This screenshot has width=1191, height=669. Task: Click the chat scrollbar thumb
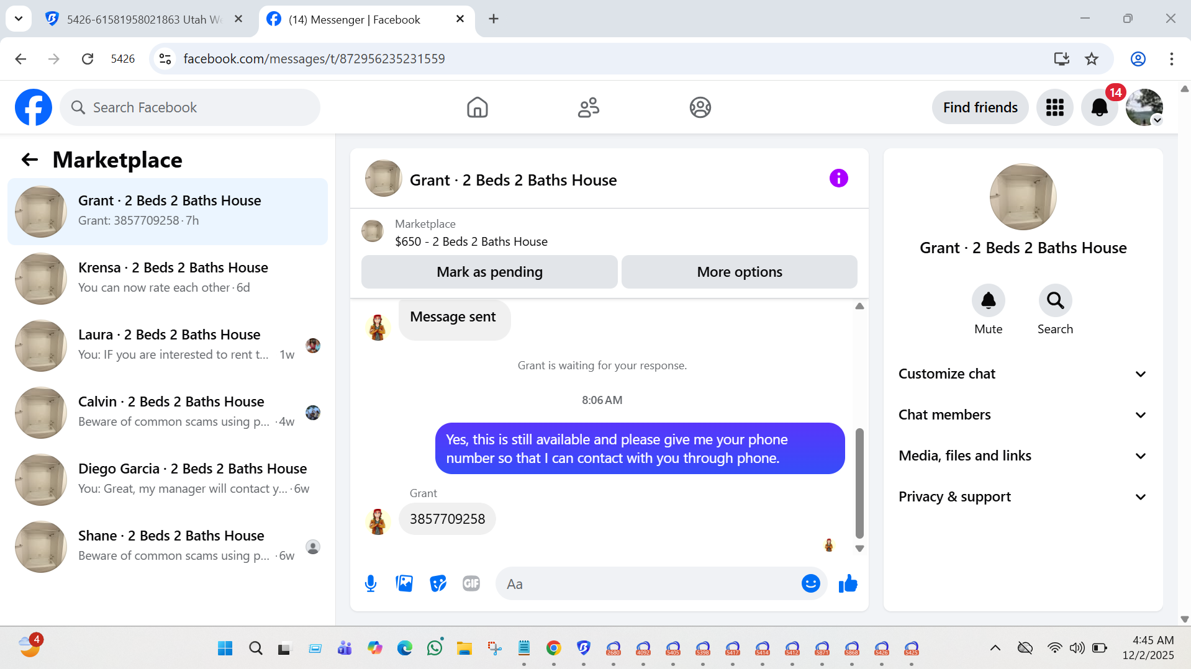tap(859, 483)
